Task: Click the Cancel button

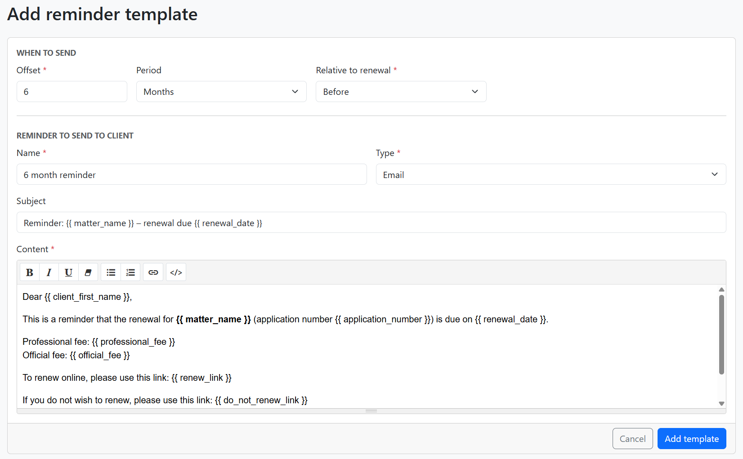Action: (632, 438)
